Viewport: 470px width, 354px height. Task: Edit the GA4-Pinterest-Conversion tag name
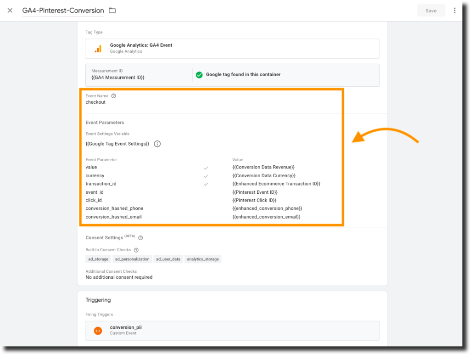click(x=63, y=11)
